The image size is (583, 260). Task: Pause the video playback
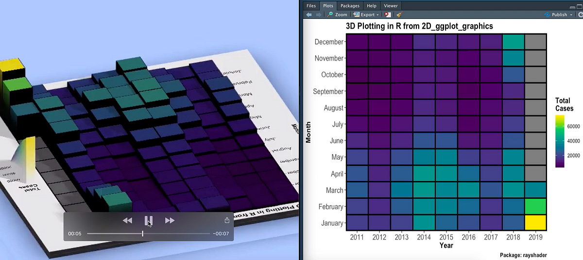(148, 221)
